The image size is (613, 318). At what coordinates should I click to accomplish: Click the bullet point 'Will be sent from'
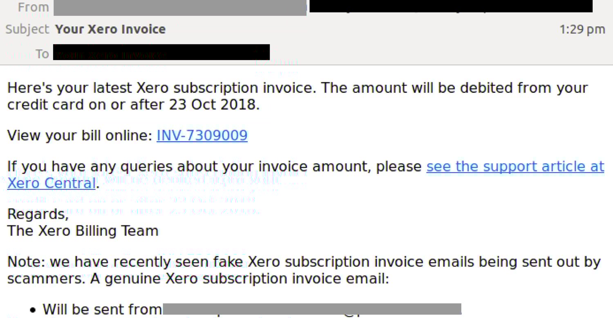(x=102, y=309)
